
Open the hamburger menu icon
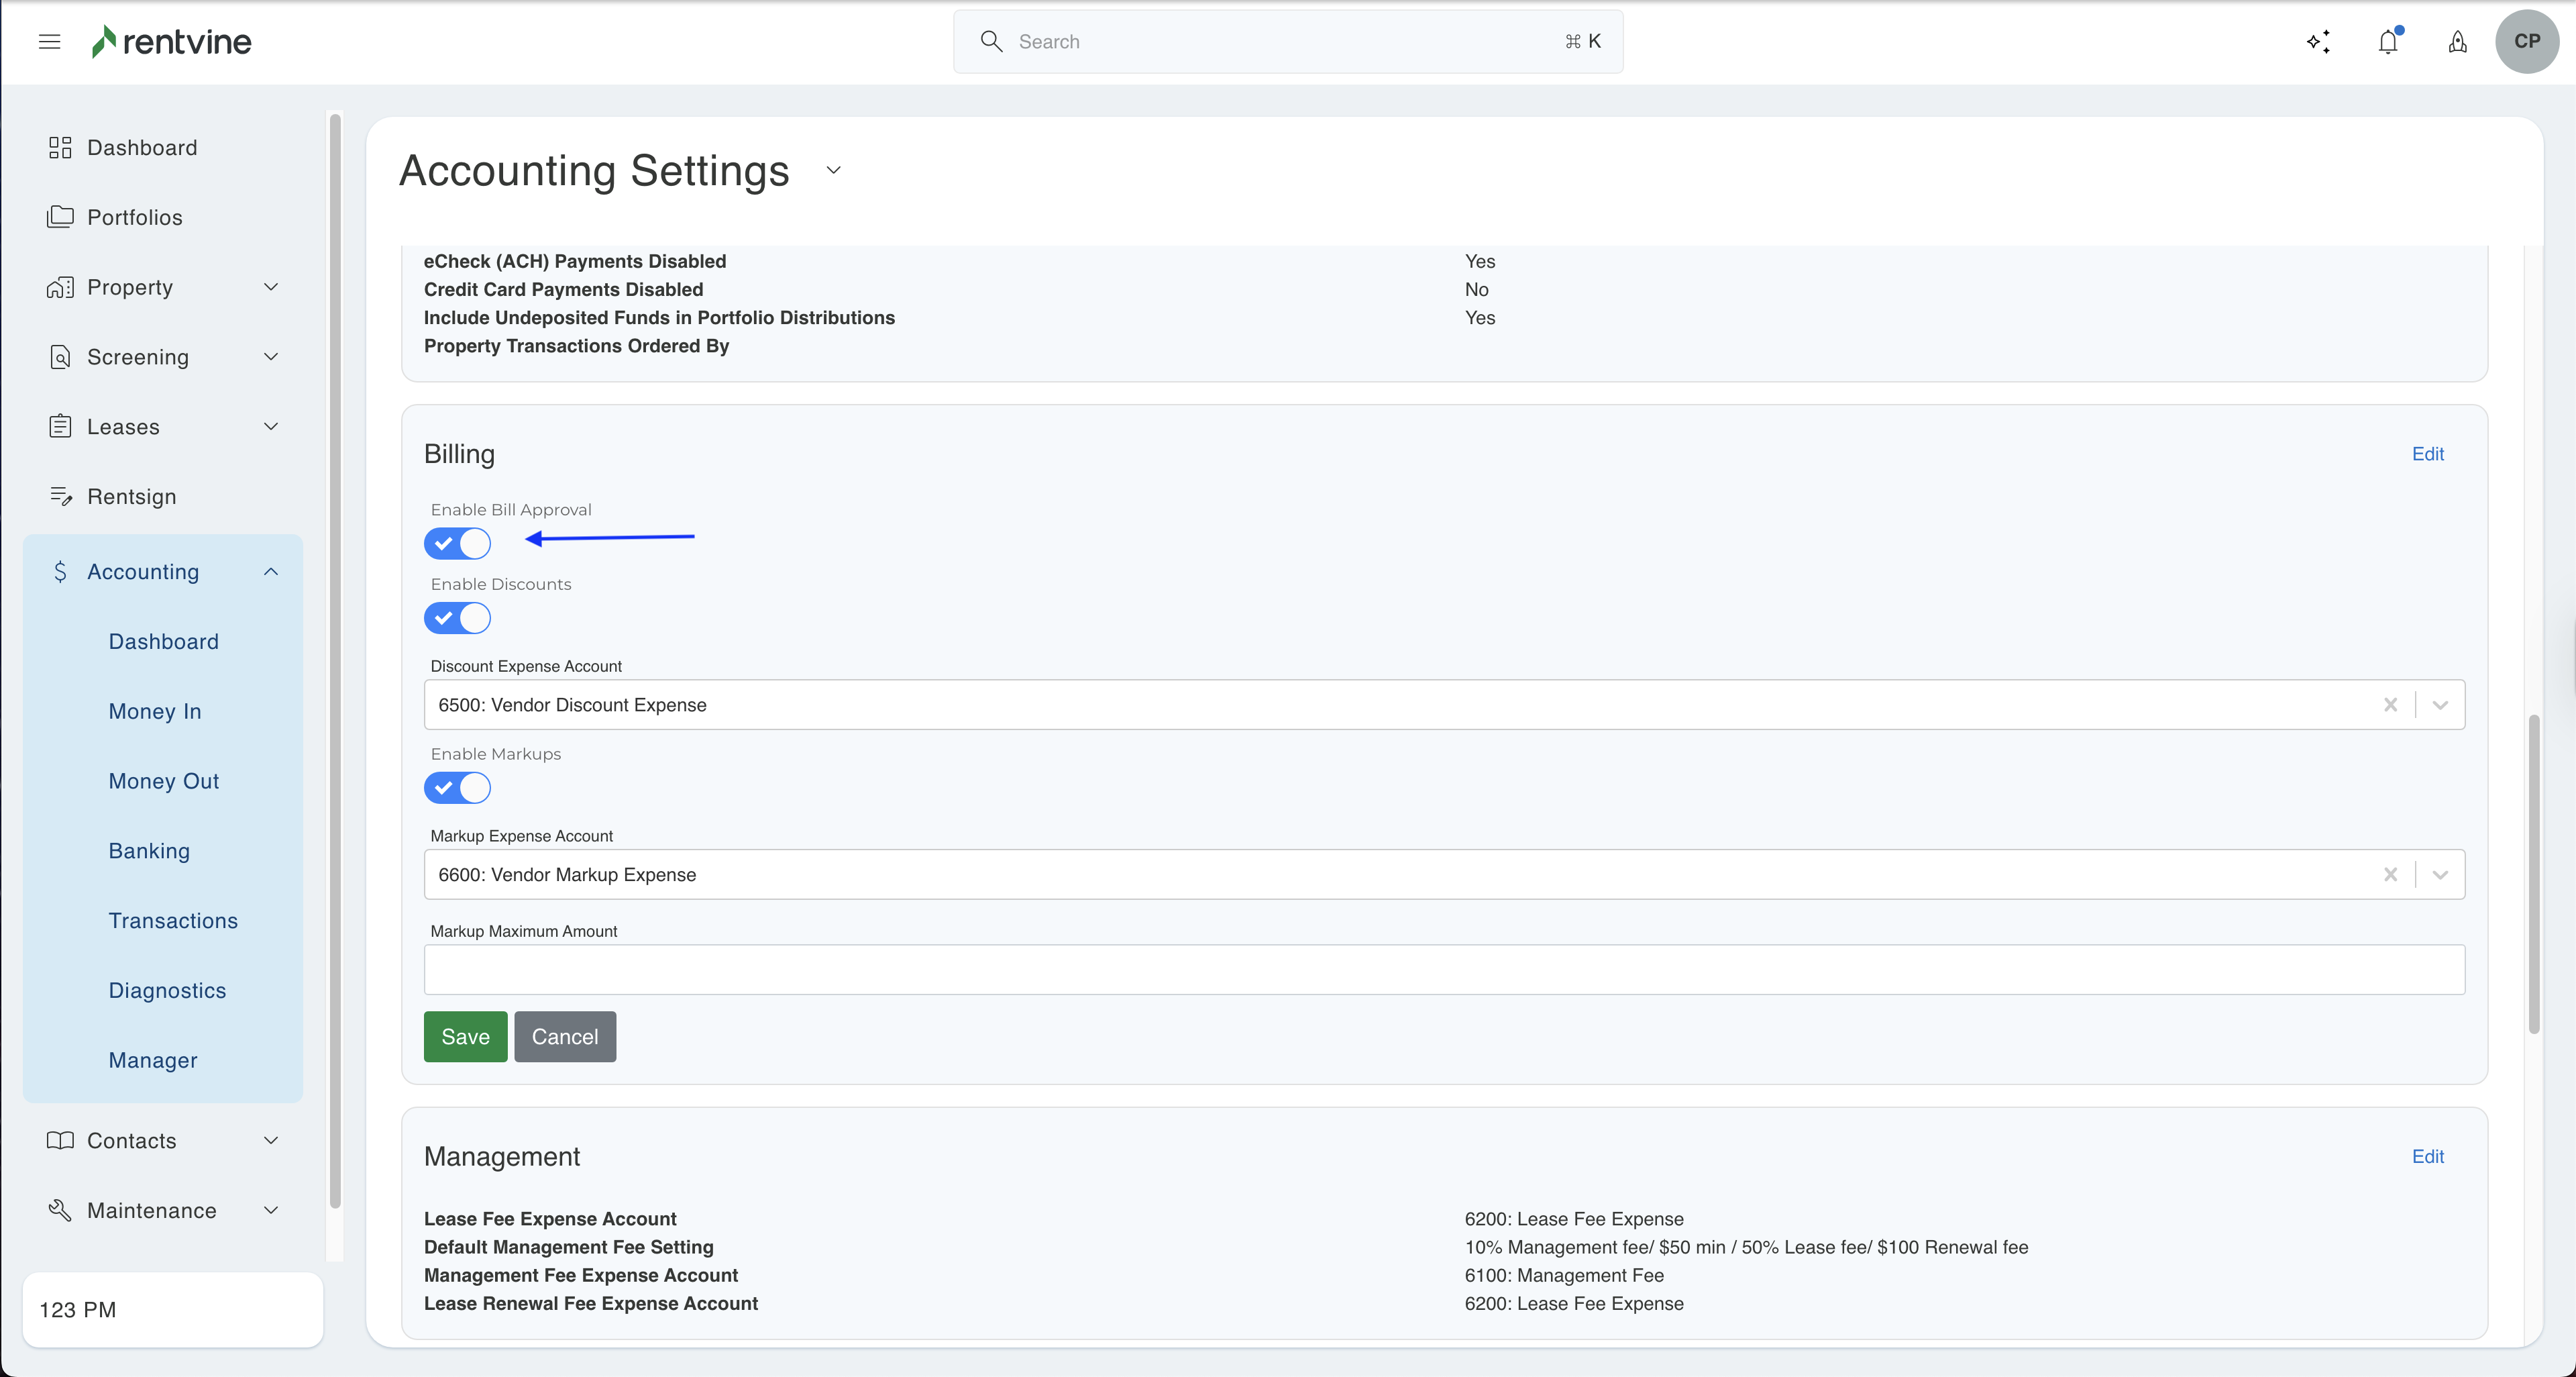coord(49,41)
